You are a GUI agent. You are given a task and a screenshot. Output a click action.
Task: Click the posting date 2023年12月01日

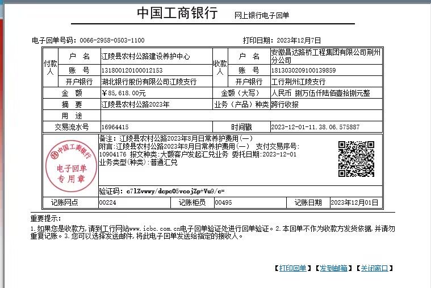click(x=354, y=202)
